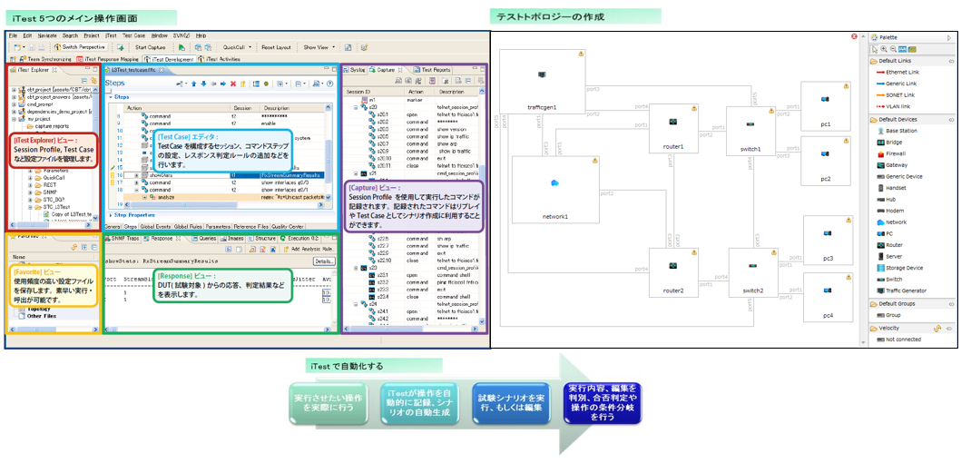971x463 pixels.
Task: Select the network1 cloud node in topology
Action: coord(555,189)
